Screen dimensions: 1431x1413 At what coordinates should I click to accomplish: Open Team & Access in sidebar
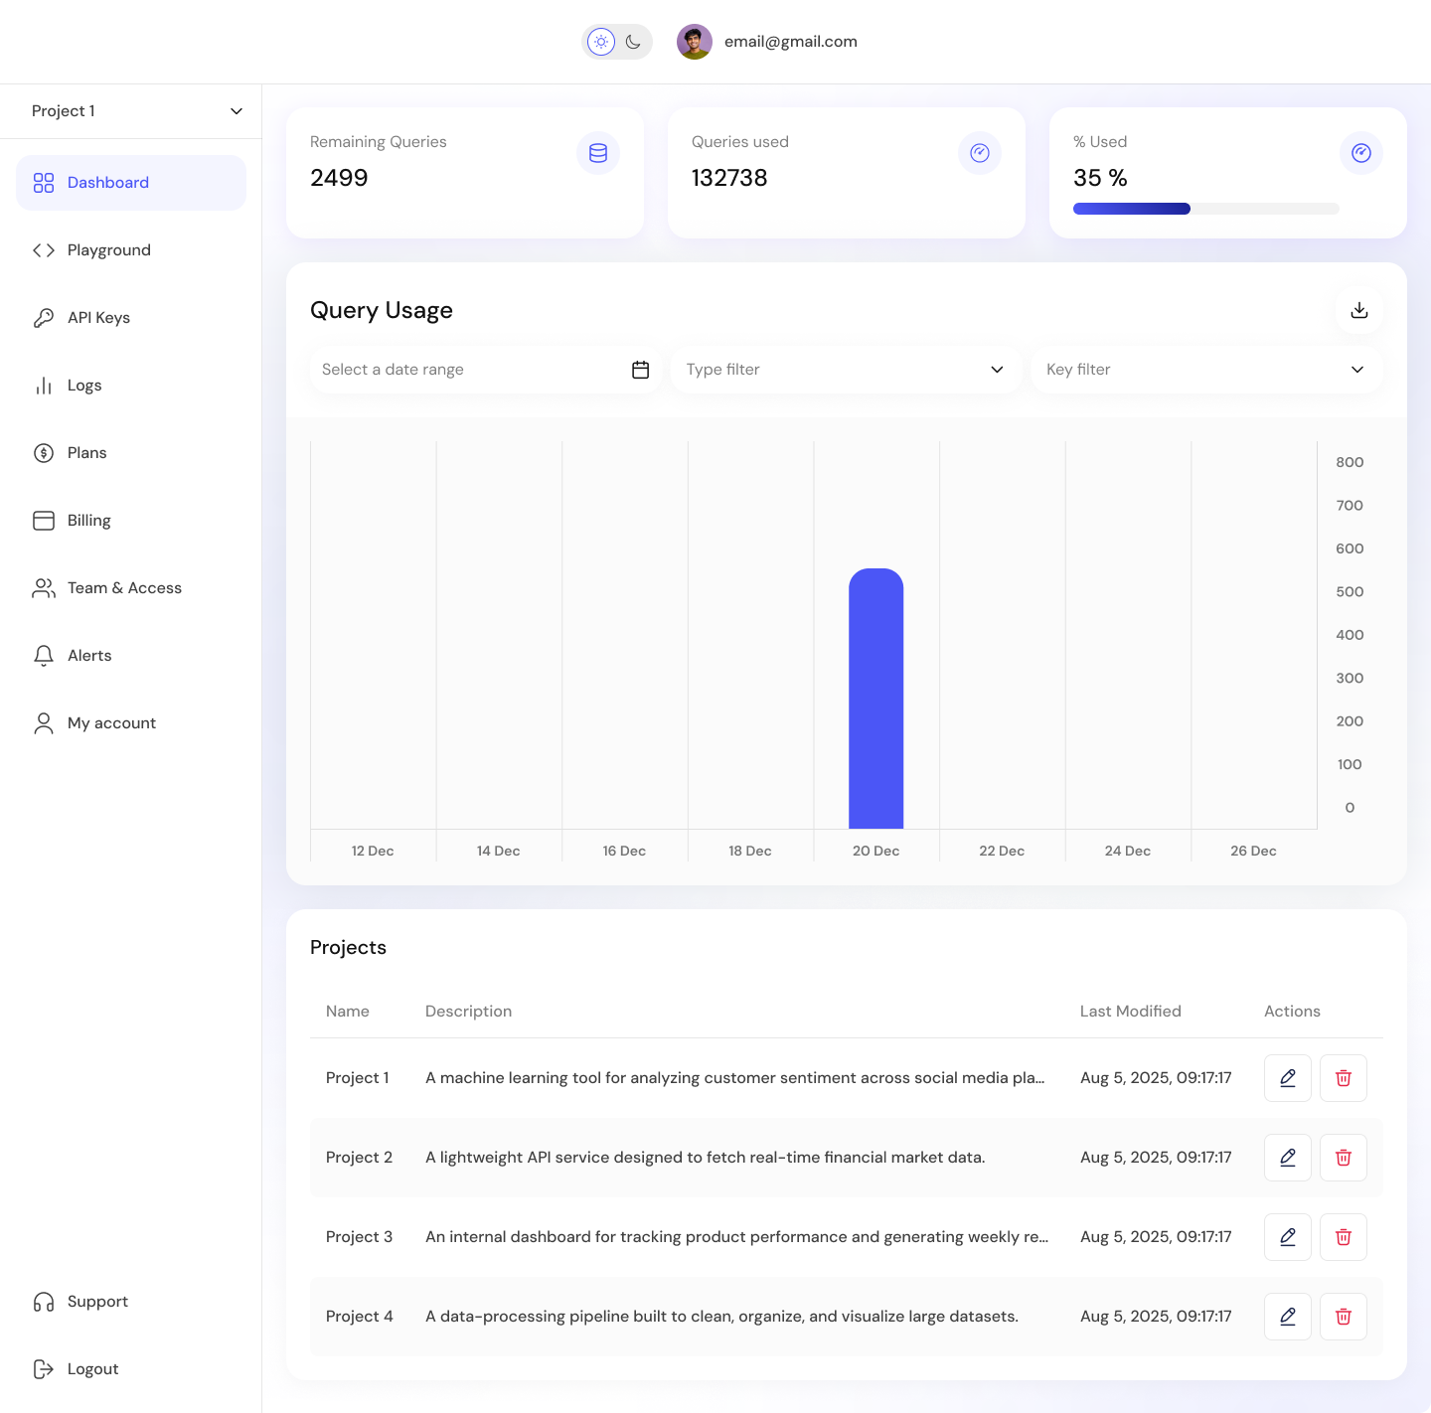pyautogui.click(x=124, y=588)
